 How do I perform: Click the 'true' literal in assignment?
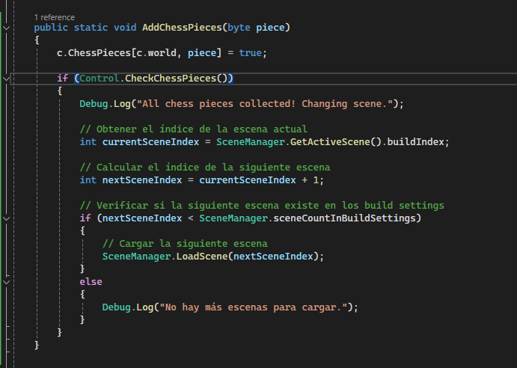coord(250,53)
